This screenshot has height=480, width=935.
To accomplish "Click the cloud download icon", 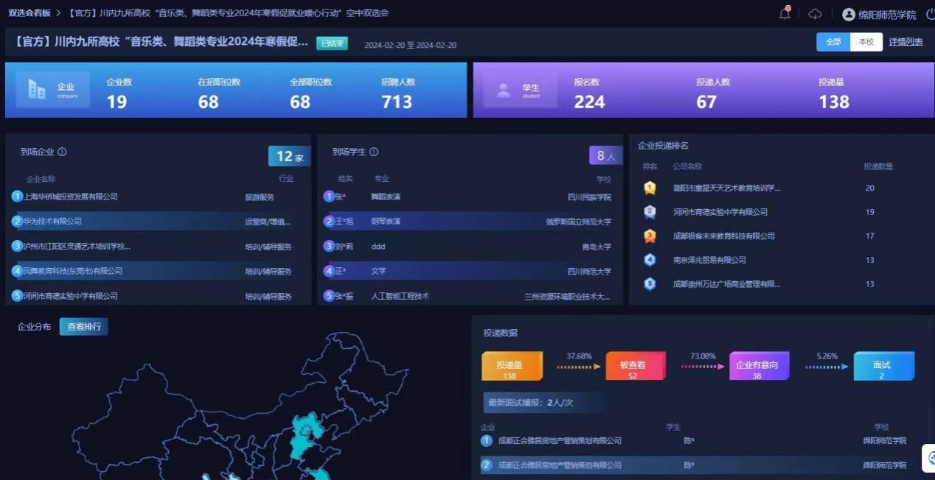I will (815, 14).
